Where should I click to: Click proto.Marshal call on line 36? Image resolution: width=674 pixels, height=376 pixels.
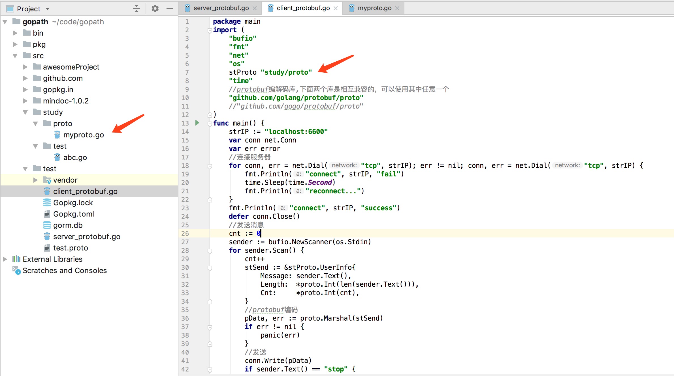click(341, 318)
